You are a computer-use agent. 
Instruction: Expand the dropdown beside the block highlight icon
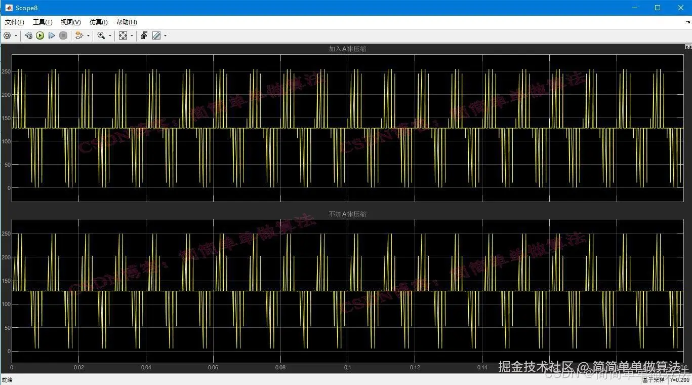(x=88, y=35)
